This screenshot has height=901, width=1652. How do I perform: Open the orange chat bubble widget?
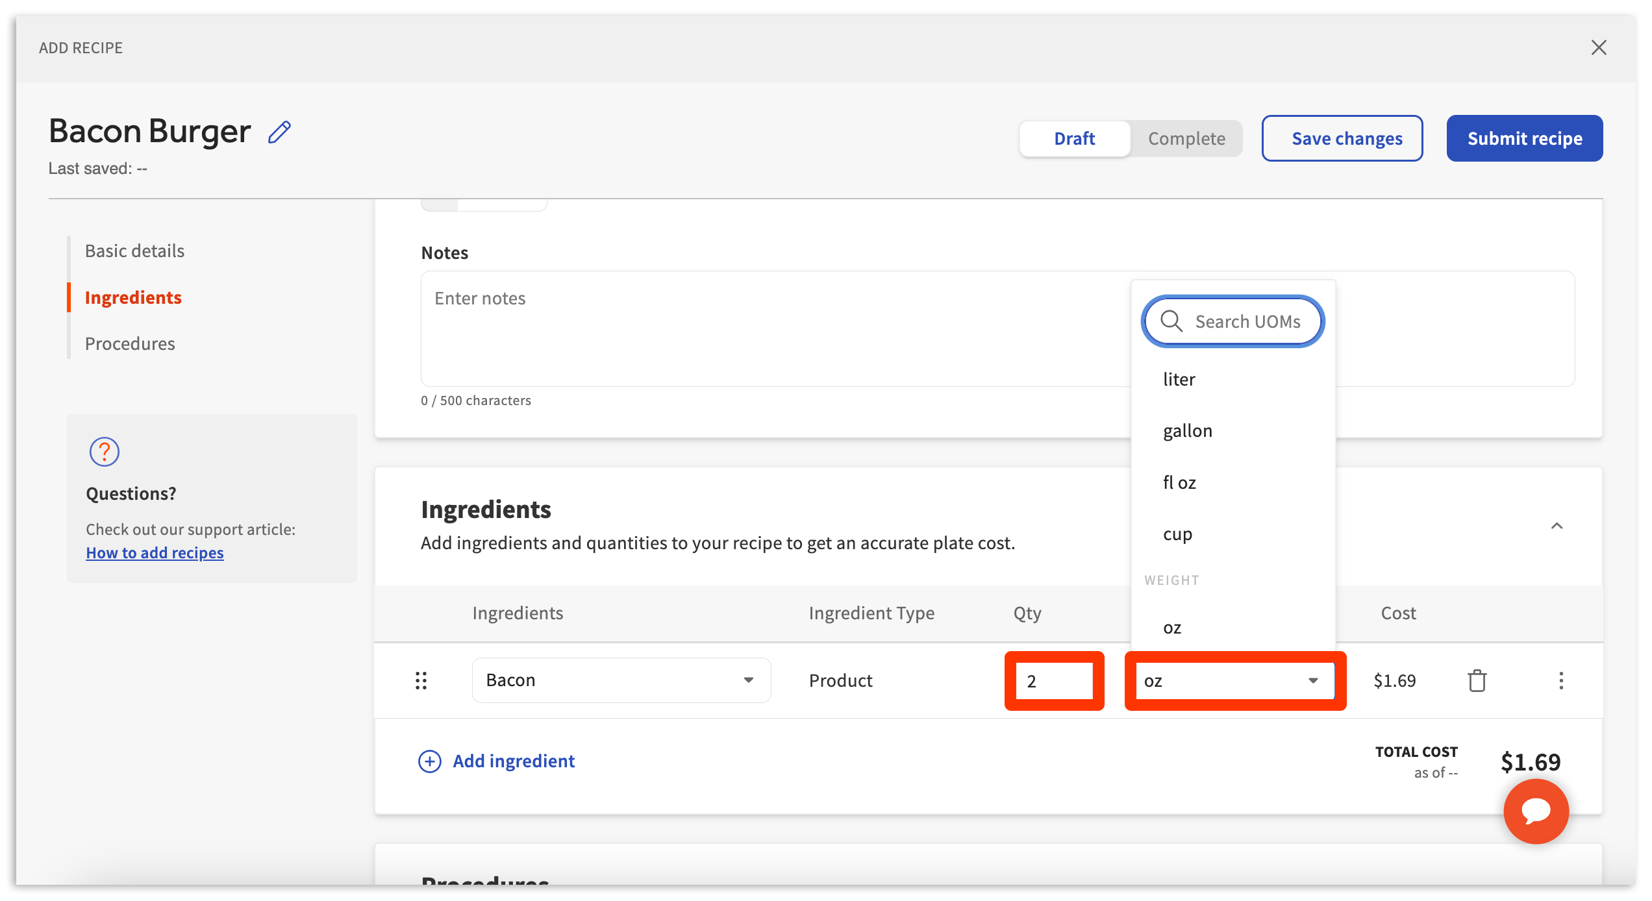tap(1536, 811)
